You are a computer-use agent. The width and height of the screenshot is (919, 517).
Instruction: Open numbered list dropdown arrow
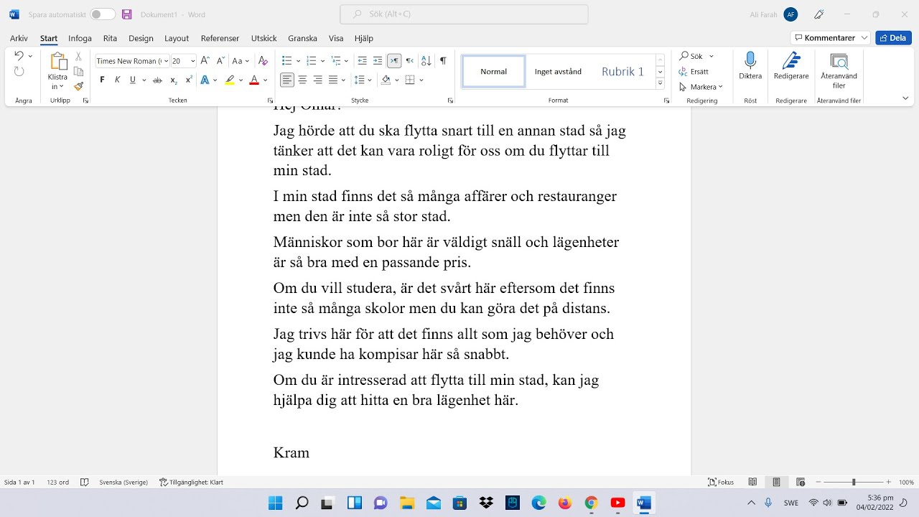point(322,61)
